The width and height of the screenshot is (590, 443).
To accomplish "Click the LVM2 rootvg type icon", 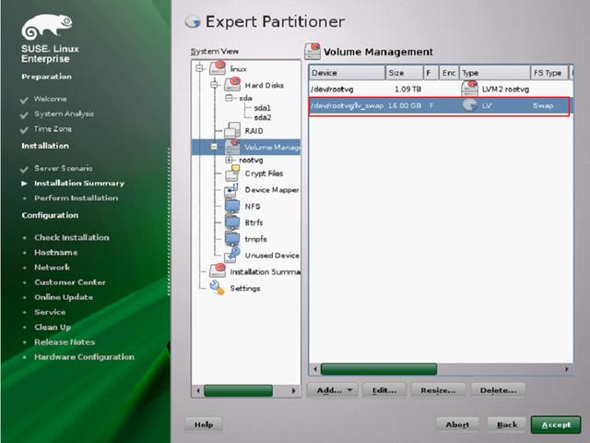I will tap(469, 89).
